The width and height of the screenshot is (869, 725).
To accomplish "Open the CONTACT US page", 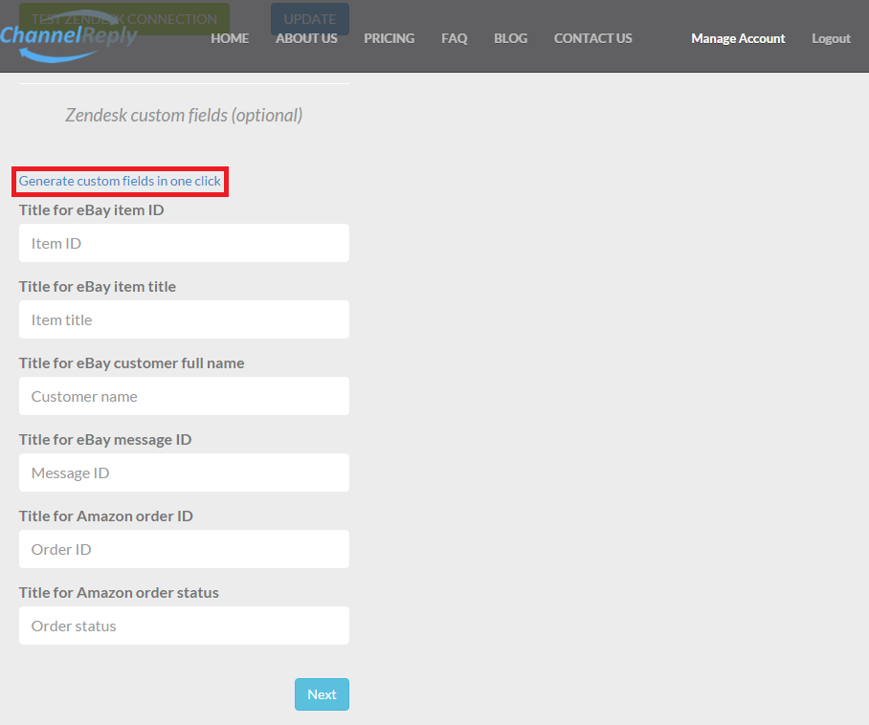I will point(593,38).
